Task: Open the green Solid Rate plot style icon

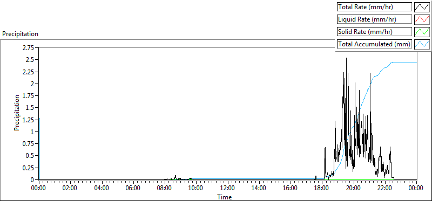Action: click(x=422, y=32)
